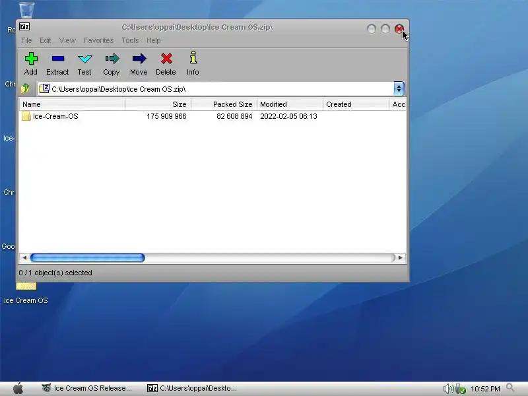Click the Copy toolbar icon
The image size is (528, 396).
112,59
